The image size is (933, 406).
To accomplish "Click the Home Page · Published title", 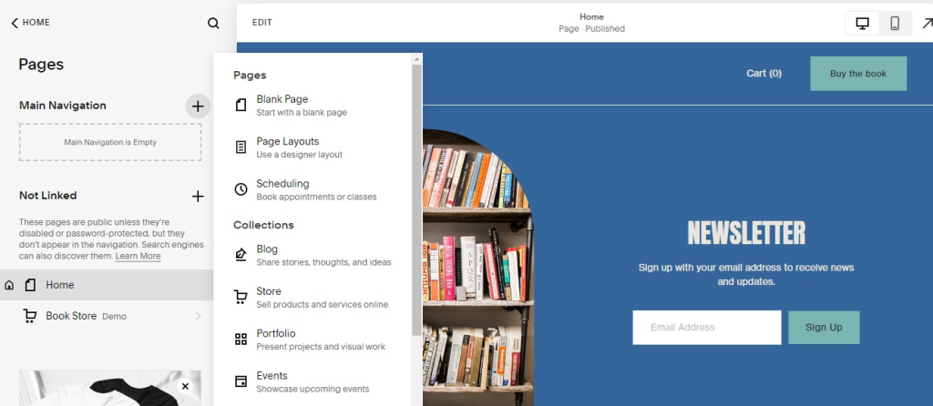I will pyautogui.click(x=591, y=23).
